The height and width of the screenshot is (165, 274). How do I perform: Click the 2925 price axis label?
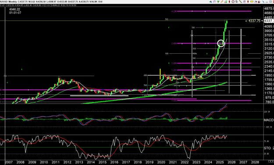pos(269,53)
